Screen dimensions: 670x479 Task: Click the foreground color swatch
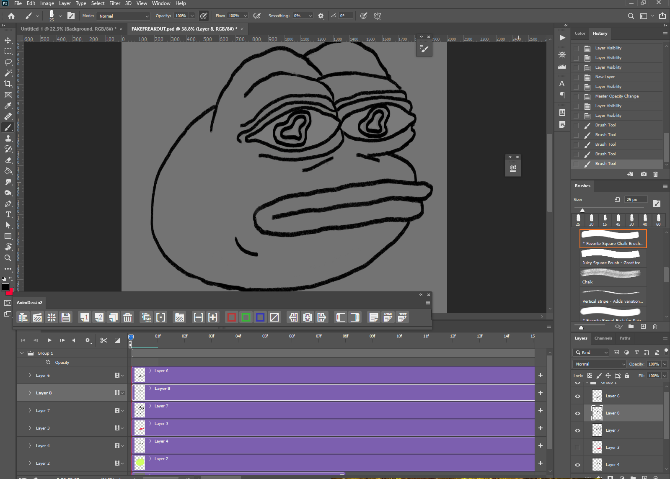(x=5, y=287)
